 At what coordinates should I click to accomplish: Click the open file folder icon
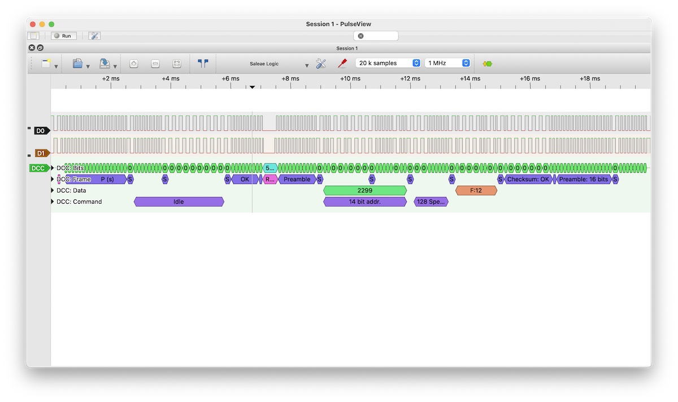tap(77, 64)
